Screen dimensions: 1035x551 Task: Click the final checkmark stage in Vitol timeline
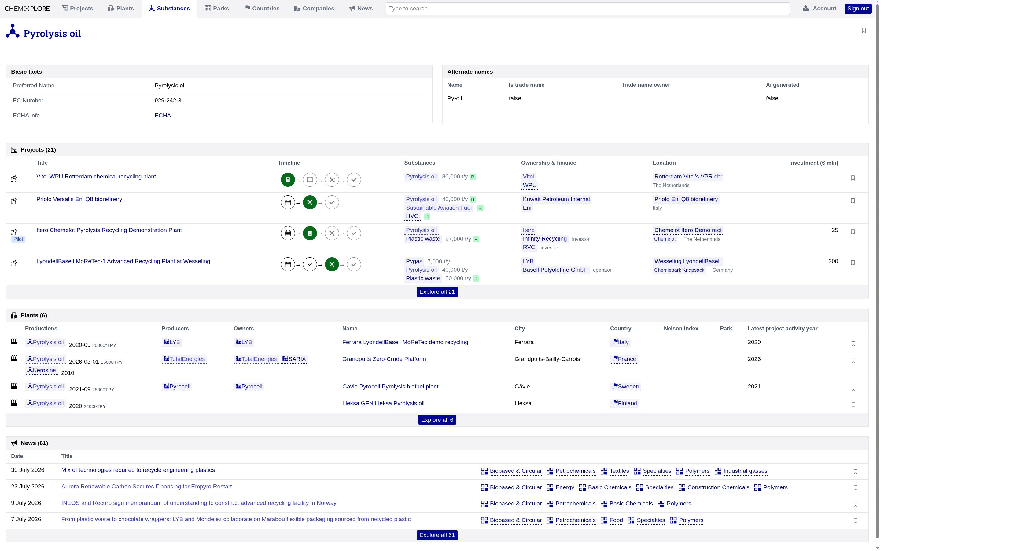(354, 180)
